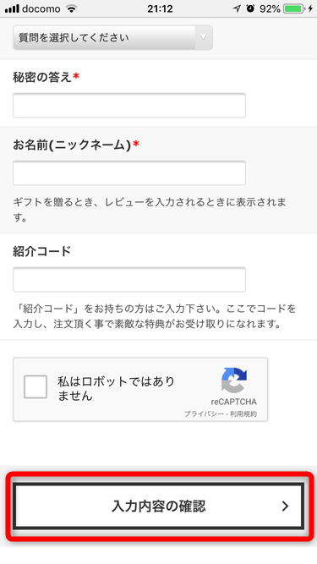
Task: Tap the alarm clock status icon
Action: click(250, 8)
